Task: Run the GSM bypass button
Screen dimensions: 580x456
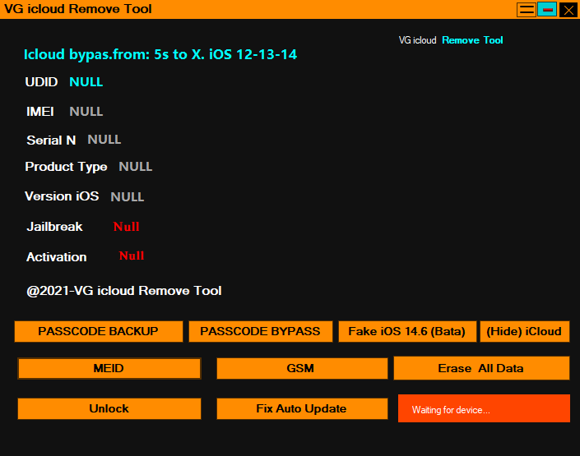Action: coord(302,368)
